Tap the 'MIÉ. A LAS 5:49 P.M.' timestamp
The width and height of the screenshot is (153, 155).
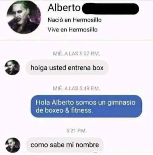coord(76,88)
